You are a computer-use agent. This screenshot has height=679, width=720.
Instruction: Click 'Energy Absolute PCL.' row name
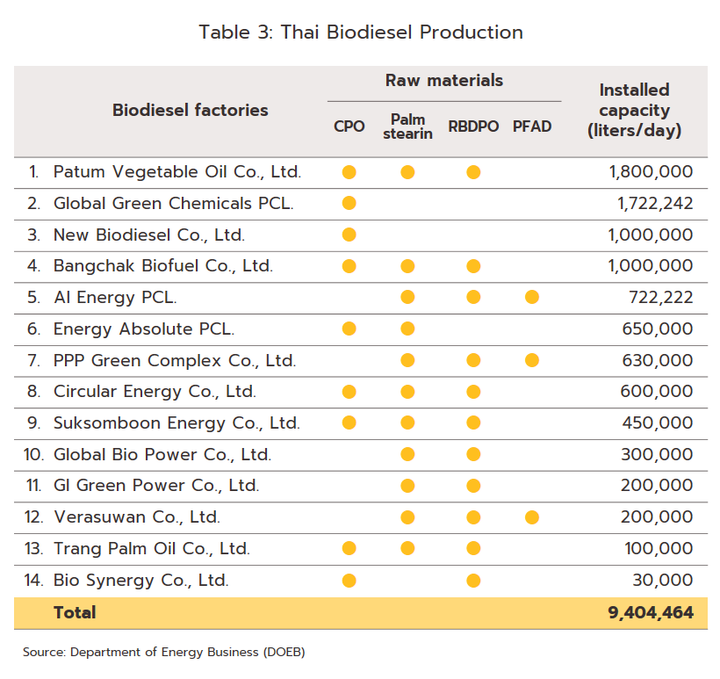coord(144,329)
